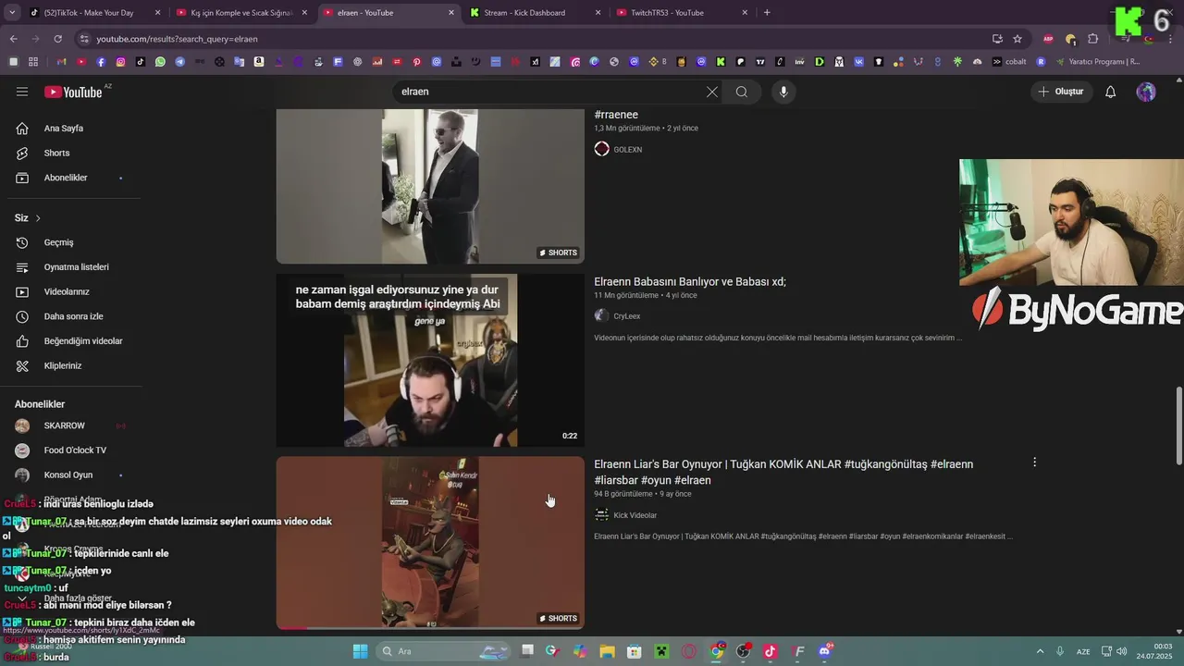Open the Konsol Oyun subscription
This screenshot has height=666, width=1184.
coord(70,475)
